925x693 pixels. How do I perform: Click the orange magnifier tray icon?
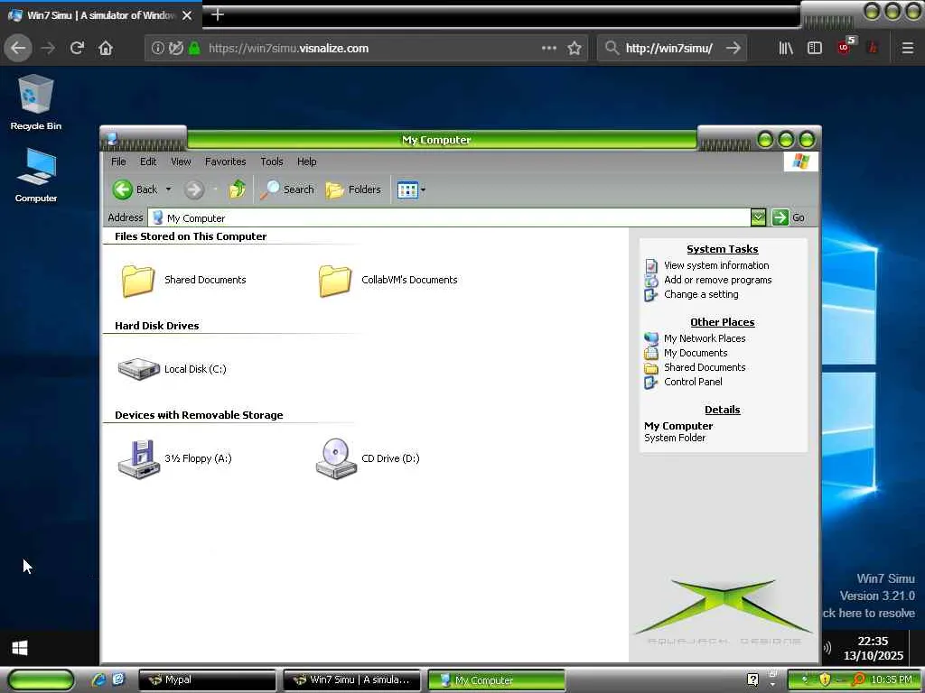858,680
